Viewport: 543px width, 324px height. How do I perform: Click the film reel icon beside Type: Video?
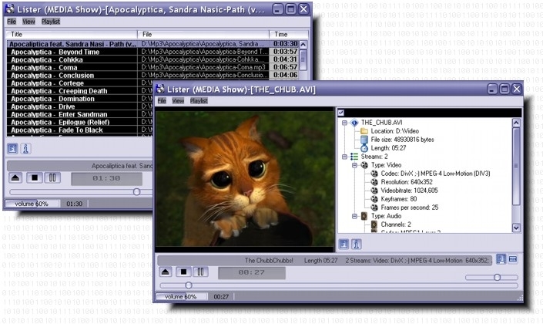click(364, 165)
